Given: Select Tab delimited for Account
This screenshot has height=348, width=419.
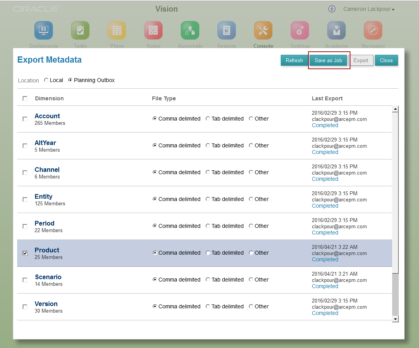Looking at the screenshot, I should [x=208, y=119].
